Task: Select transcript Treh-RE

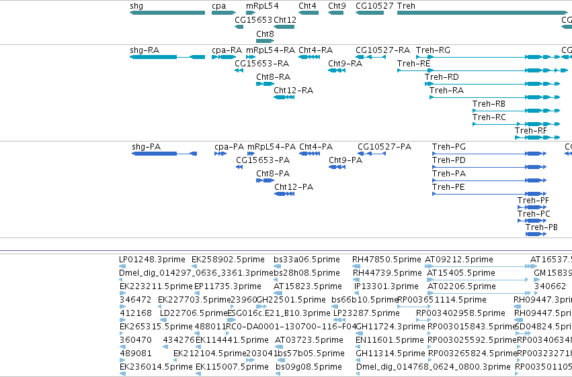Action: [483, 70]
